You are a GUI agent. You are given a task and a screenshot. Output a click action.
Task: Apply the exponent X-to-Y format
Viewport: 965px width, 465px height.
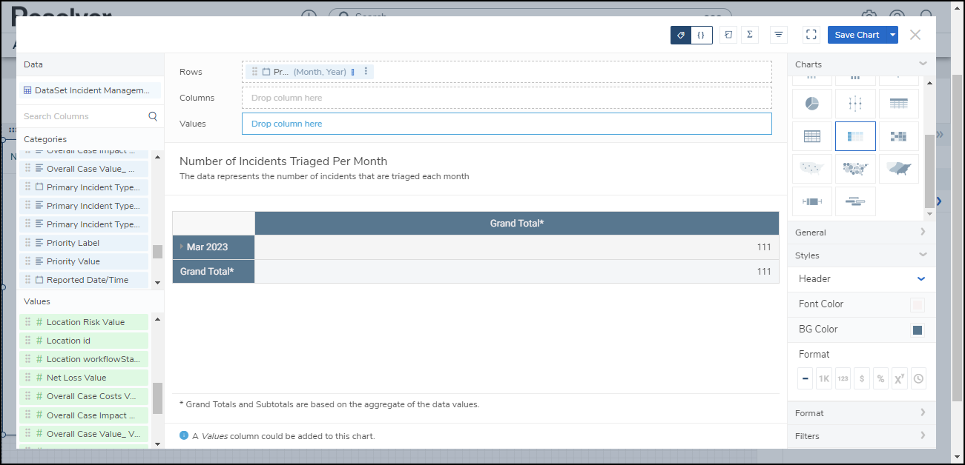click(900, 378)
